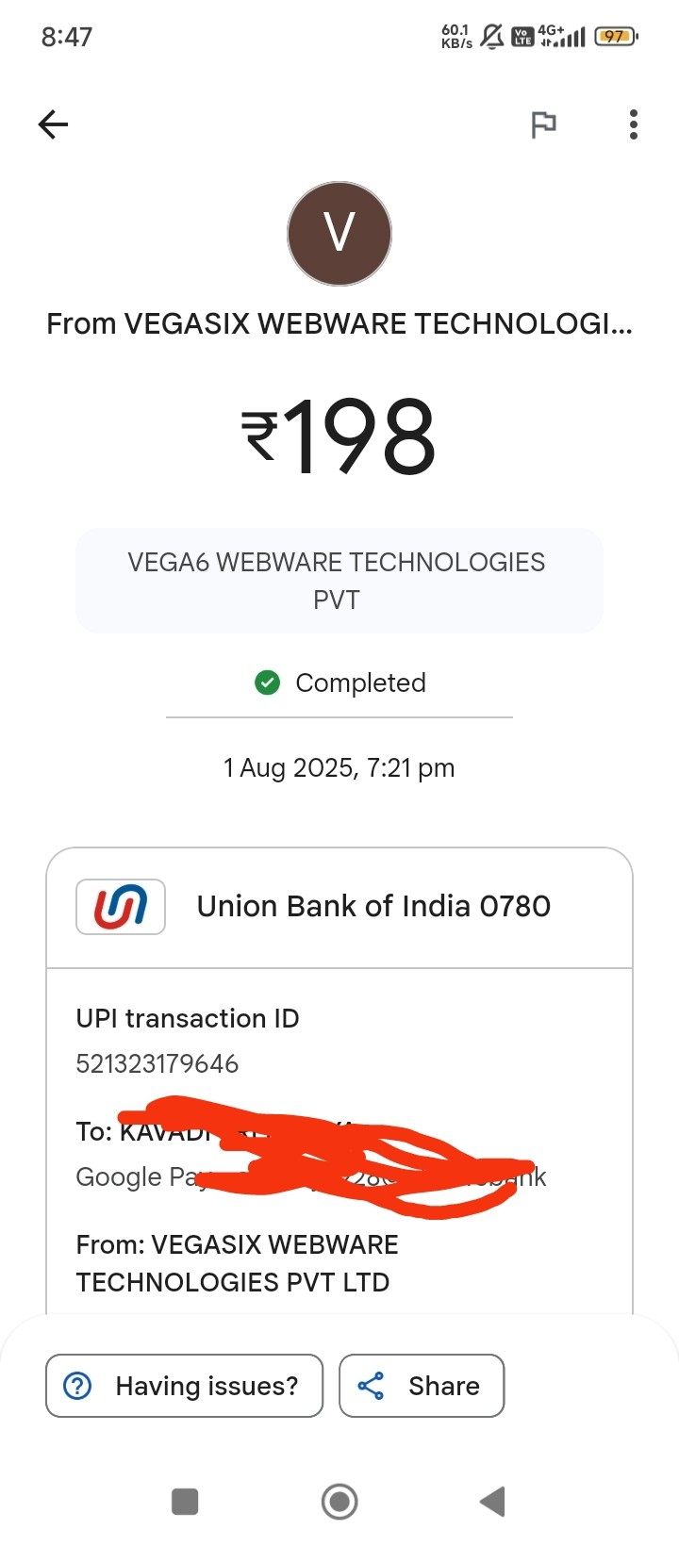679x1546 pixels.
Task: Tap the back arrow icon
Action: click(54, 124)
